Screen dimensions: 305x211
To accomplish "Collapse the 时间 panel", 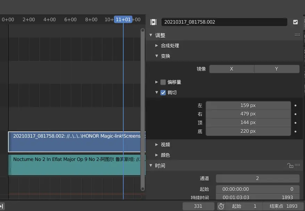I will [151, 165].
